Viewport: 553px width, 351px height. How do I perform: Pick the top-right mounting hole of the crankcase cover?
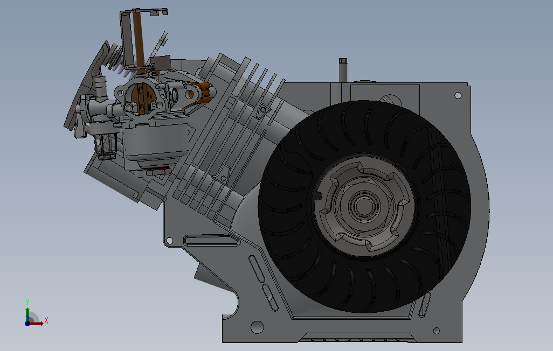pos(458,95)
